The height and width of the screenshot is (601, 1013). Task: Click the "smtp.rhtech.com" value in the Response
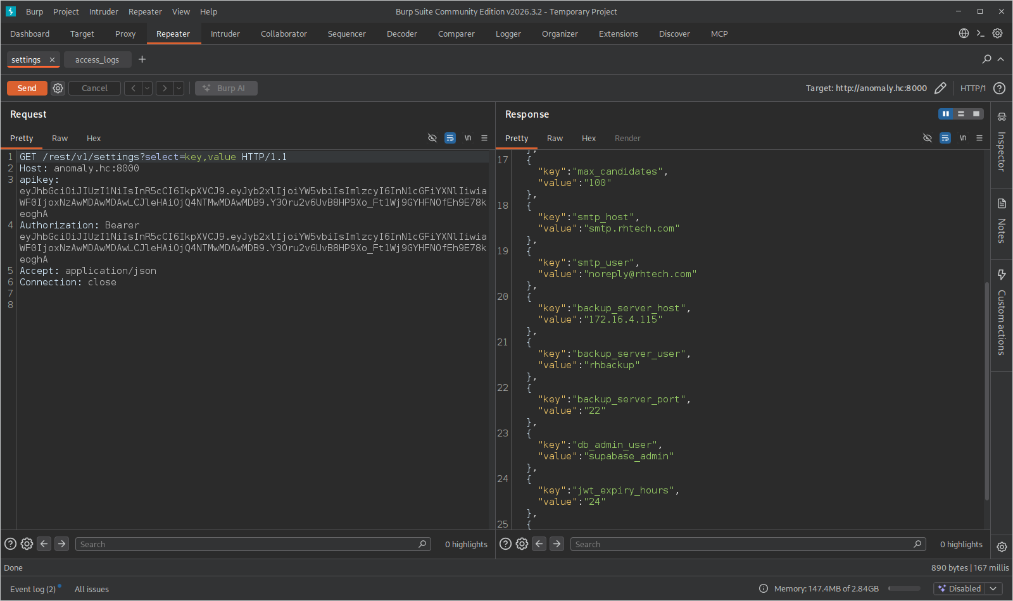[631, 228]
